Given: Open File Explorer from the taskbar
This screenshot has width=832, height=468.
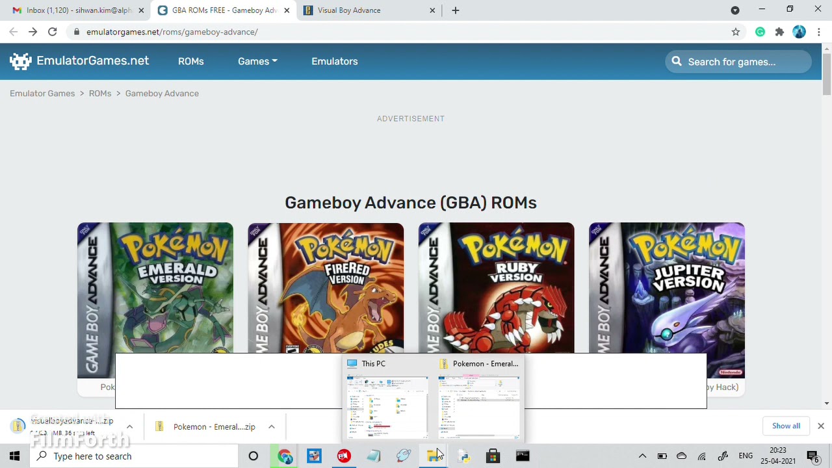Looking at the screenshot, I should [434, 456].
